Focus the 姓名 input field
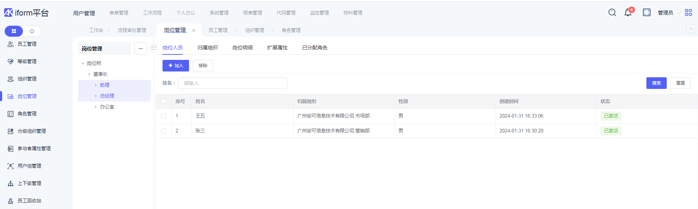698x209 pixels. [232, 83]
